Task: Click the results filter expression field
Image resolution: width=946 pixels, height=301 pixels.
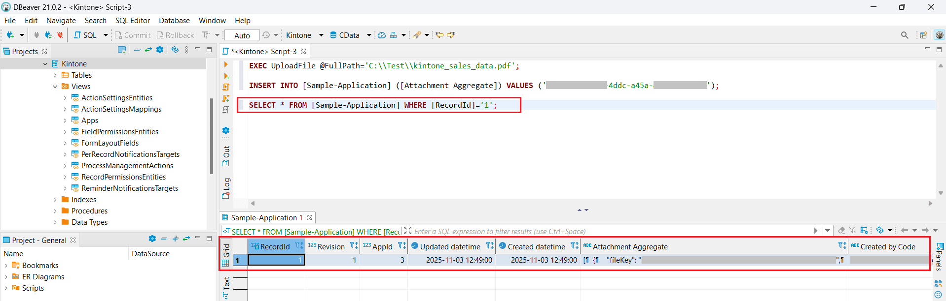Action: [612, 231]
